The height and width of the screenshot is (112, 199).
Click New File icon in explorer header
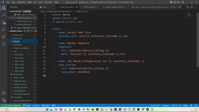[x=25, y=31]
